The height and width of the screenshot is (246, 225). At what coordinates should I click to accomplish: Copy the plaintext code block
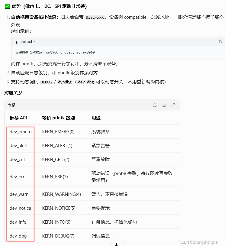pos(220,41)
